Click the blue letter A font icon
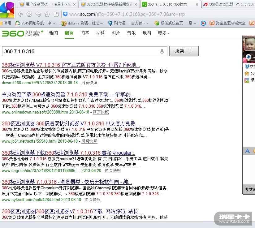This screenshot has width=255, height=228. pyautogui.click(x=247, y=151)
